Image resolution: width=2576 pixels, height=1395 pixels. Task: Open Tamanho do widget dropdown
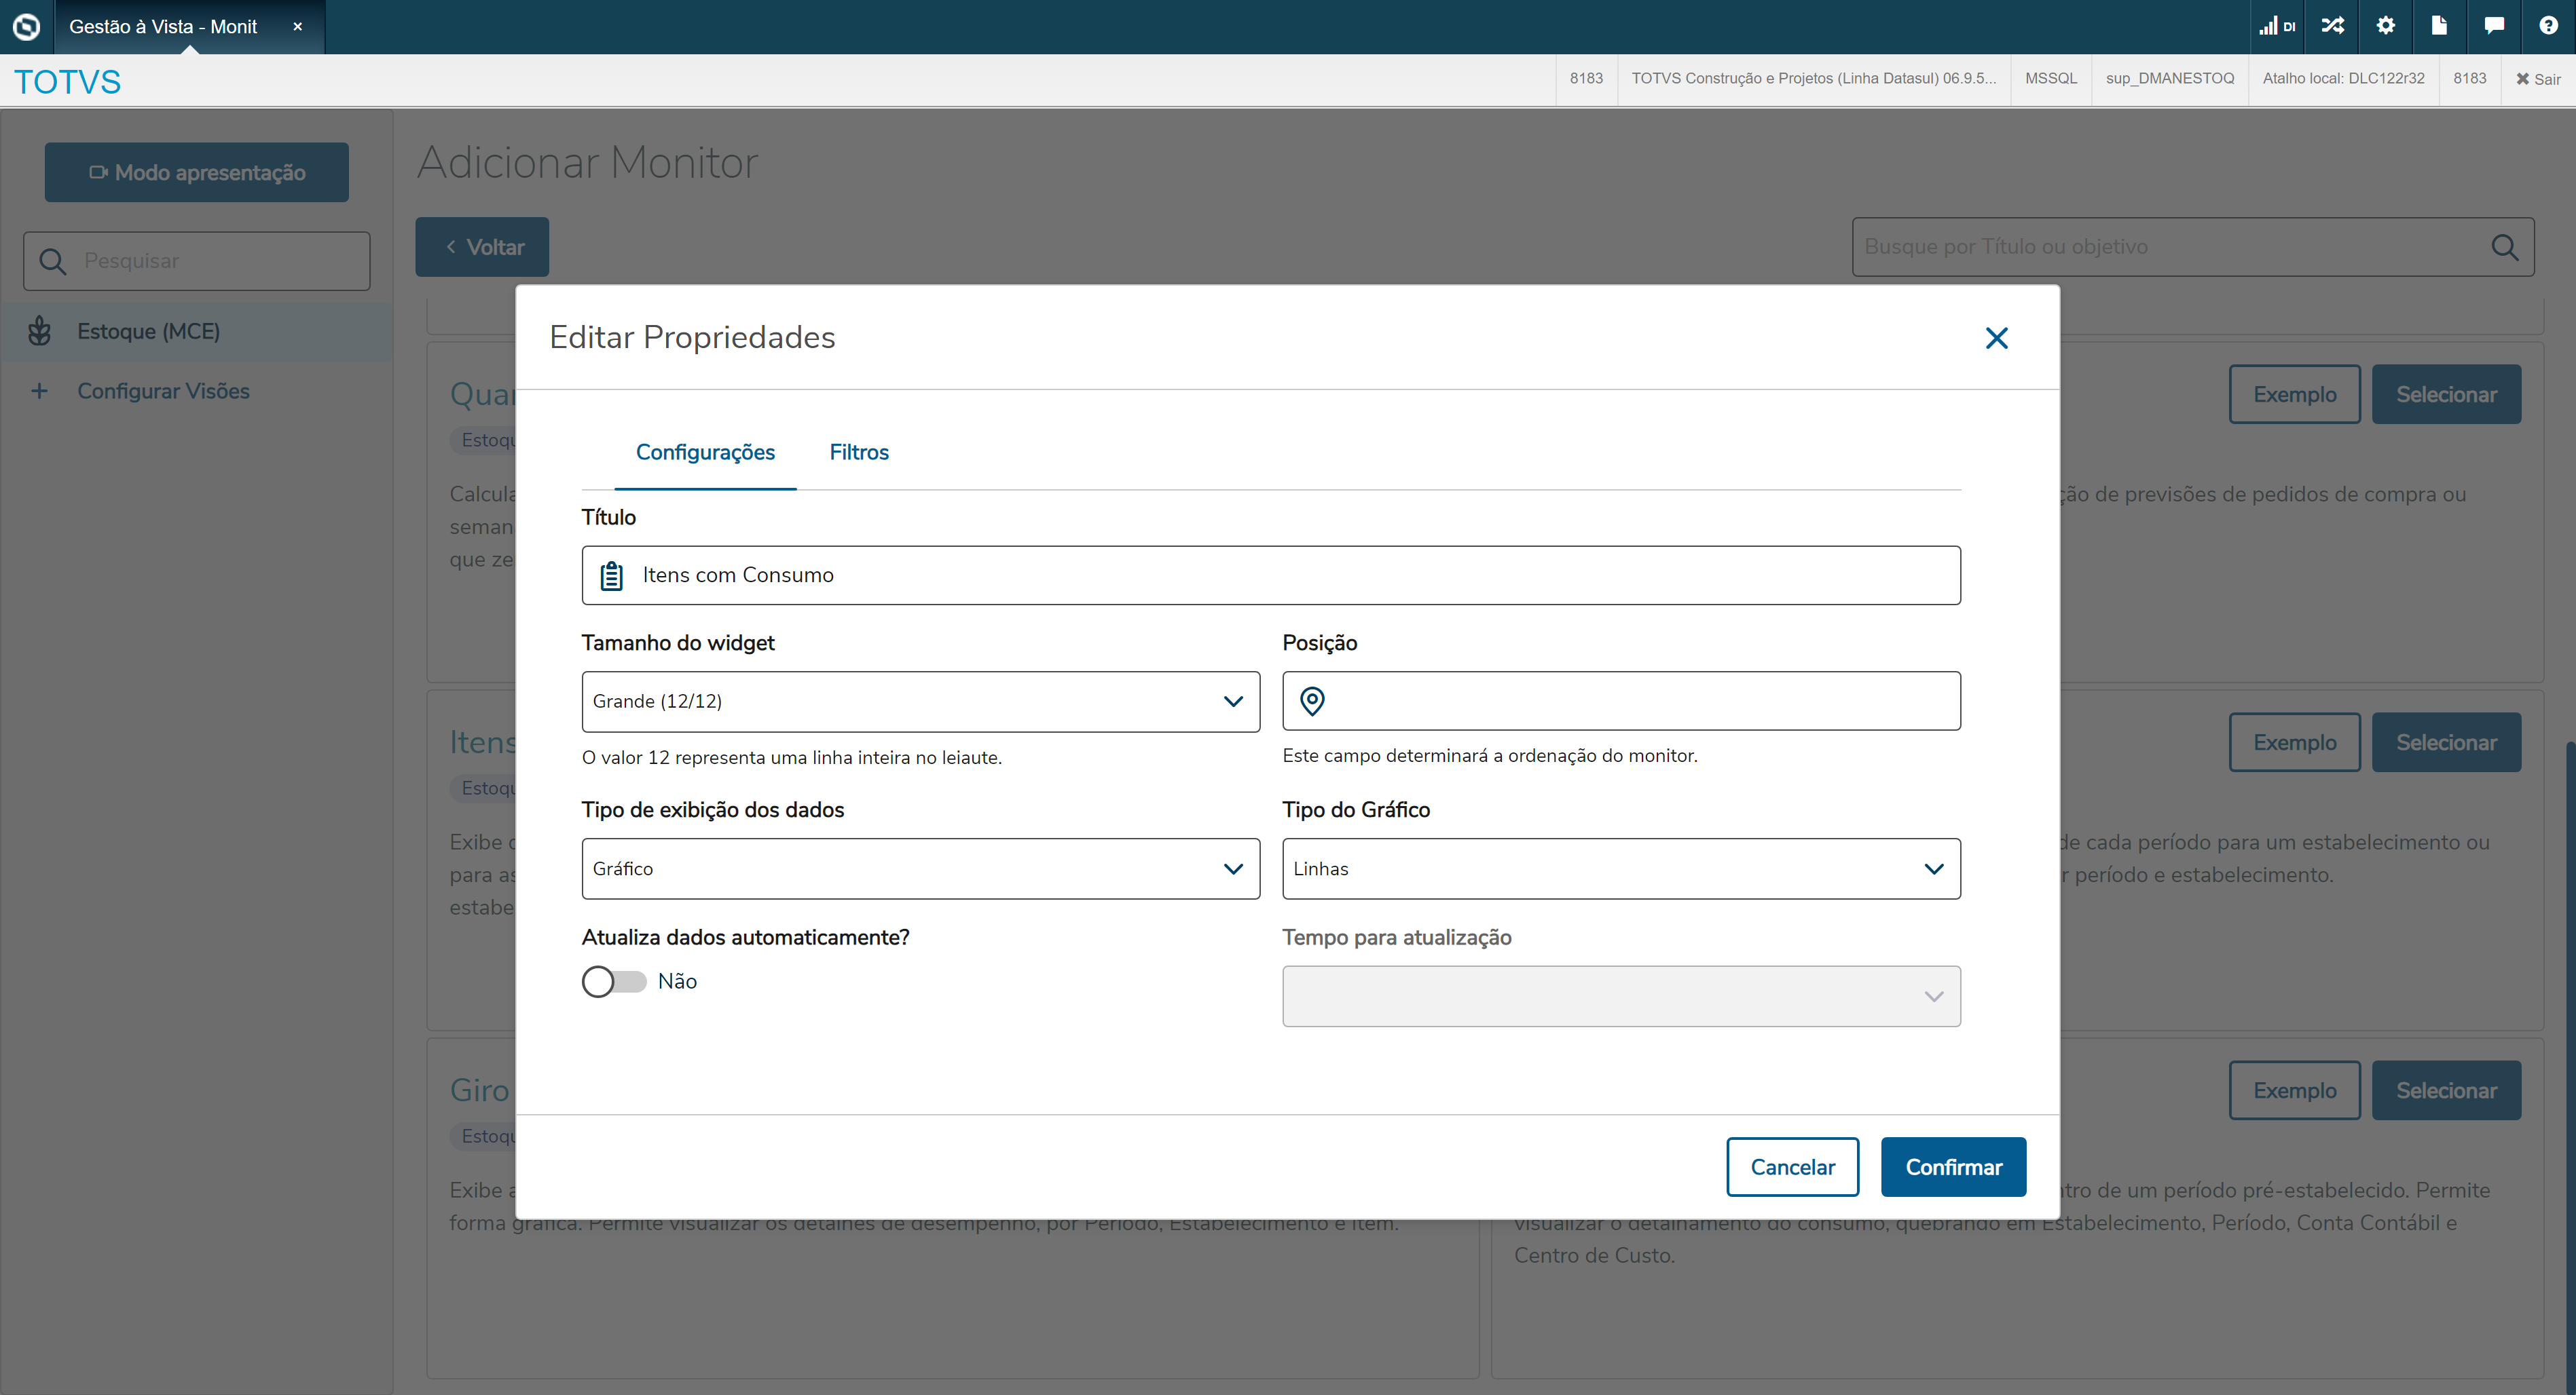[920, 702]
